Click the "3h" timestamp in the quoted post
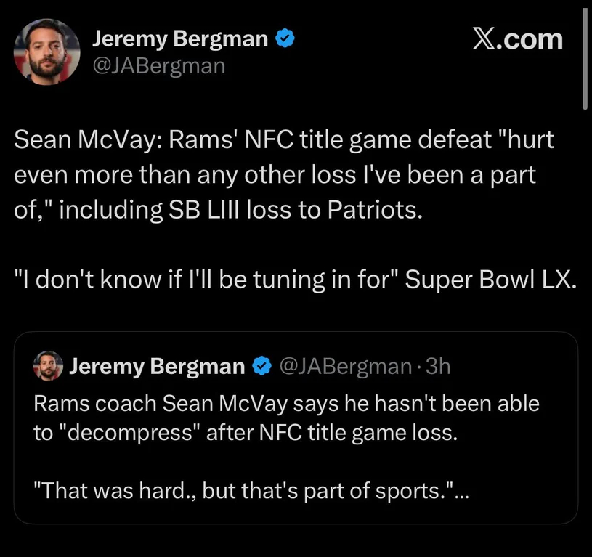The width and height of the screenshot is (592, 557). point(438,367)
